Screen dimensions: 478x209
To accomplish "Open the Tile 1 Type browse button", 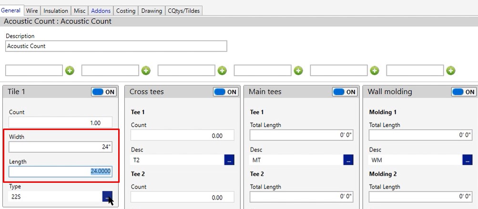I will point(107,196).
